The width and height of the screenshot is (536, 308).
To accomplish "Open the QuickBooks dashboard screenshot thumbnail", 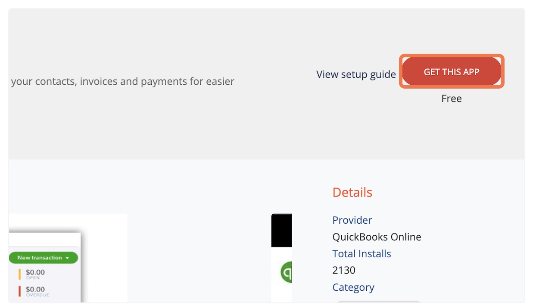I will [x=68, y=258].
